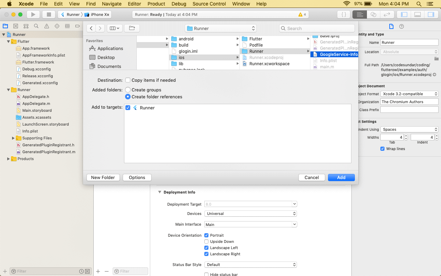Viewport: 441px width, 276px height.
Task: Click the Options button
Action: pyautogui.click(x=137, y=177)
